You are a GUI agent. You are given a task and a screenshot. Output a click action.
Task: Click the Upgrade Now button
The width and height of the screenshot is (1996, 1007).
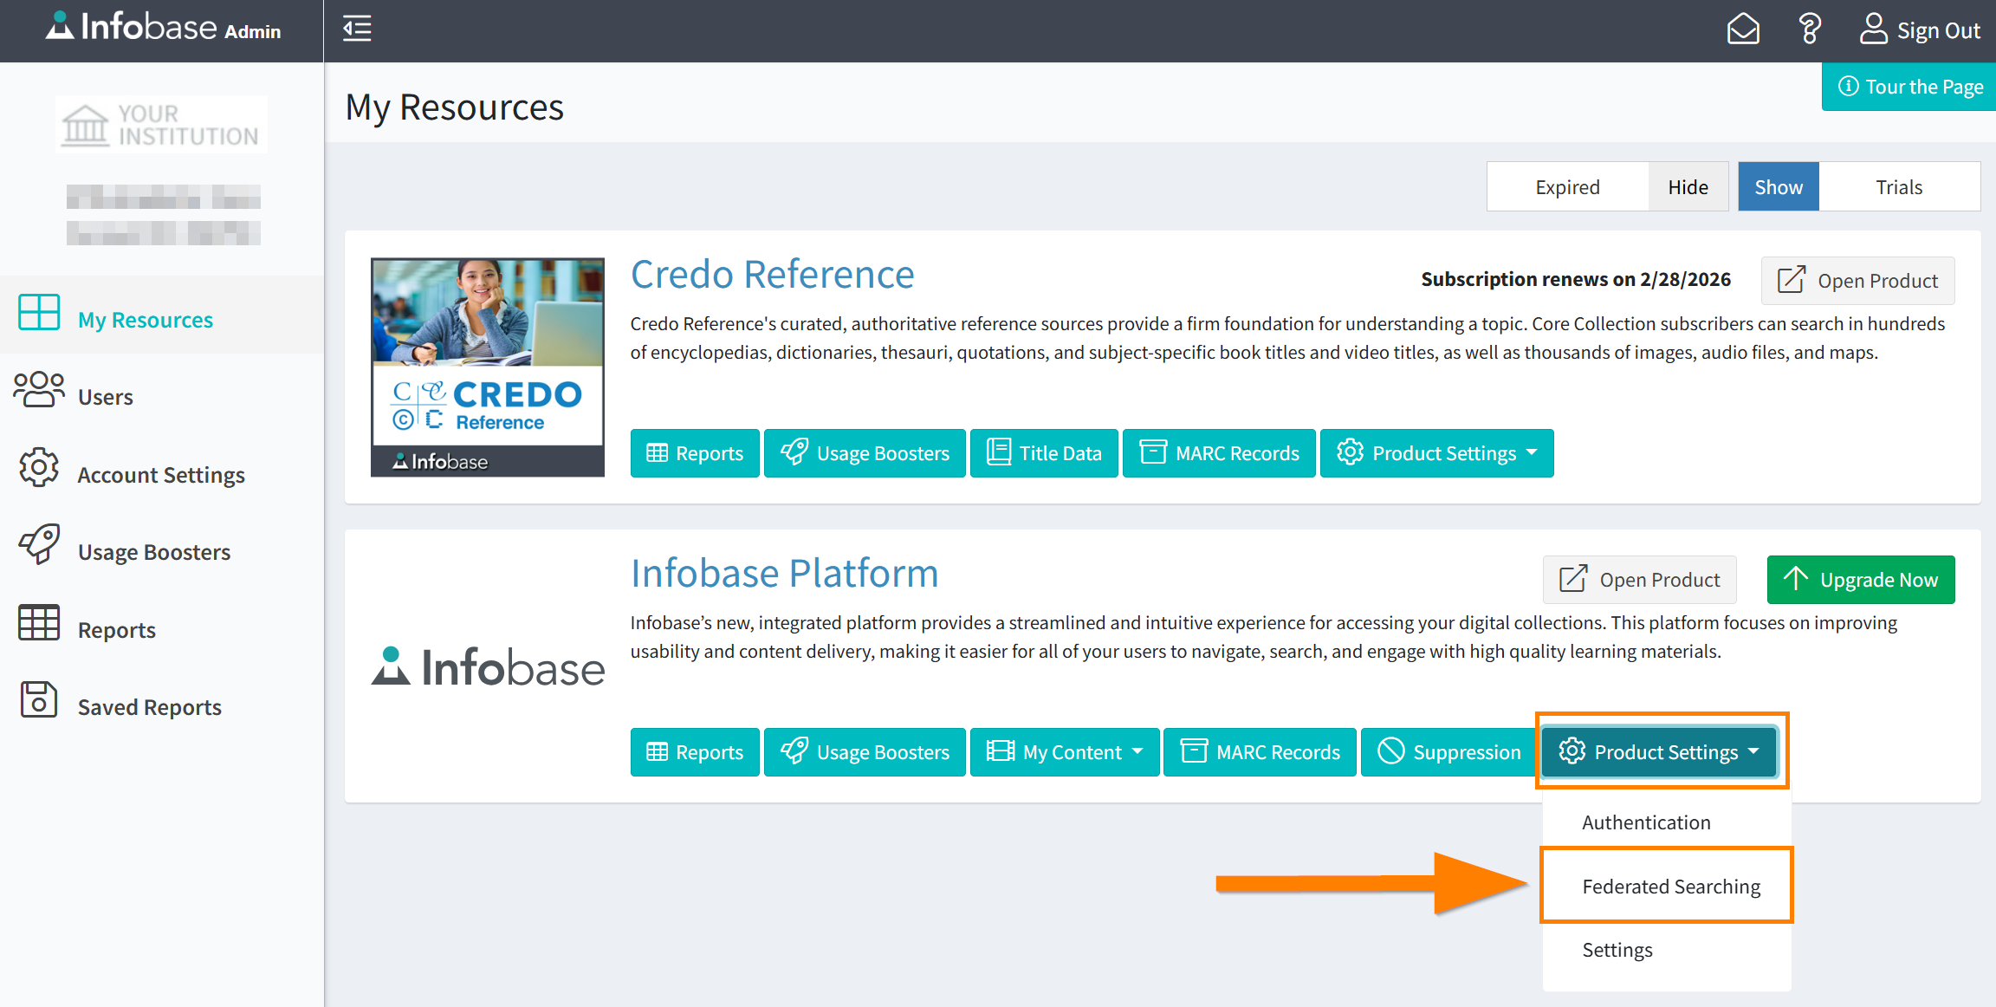click(x=1861, y=580)
